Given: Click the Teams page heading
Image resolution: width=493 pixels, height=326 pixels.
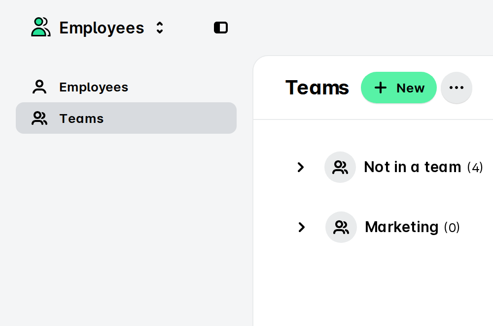Looking at the screenshot, I should (317, 88).
